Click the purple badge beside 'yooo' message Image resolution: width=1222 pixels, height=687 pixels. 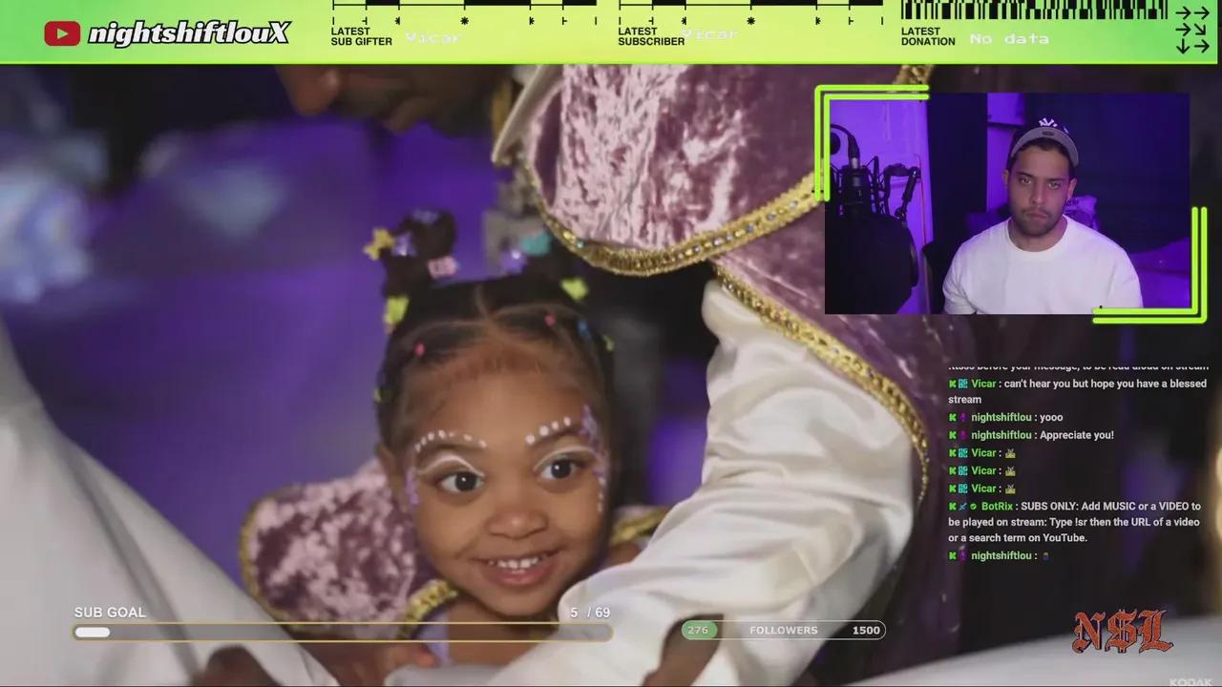[962, 418]
